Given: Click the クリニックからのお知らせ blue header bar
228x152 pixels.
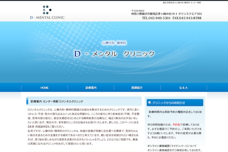Looking at the screenshot, I should coord(175,103).
